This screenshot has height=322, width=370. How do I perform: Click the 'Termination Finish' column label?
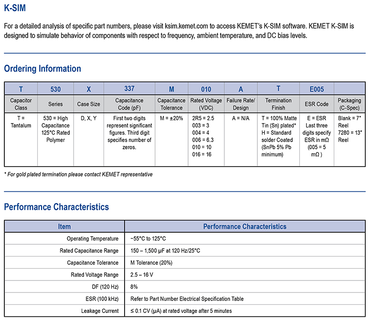(278, 104)
